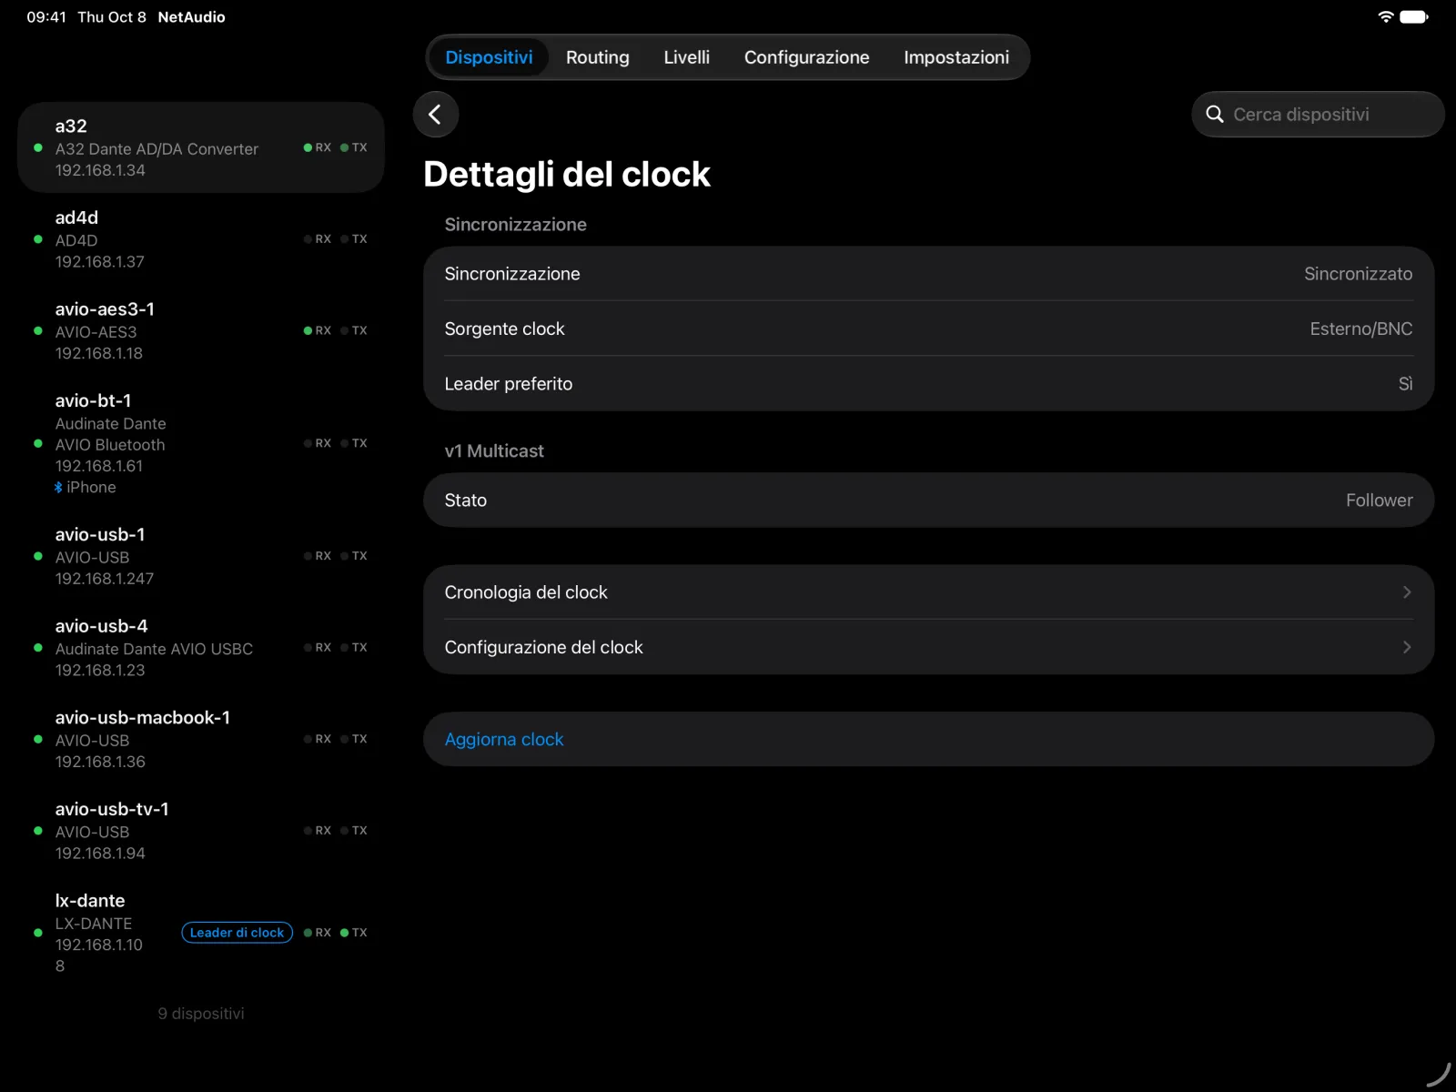Click the Leader di clock badge
This screenshot has width=1456, height=1092.
click(237, 933)
